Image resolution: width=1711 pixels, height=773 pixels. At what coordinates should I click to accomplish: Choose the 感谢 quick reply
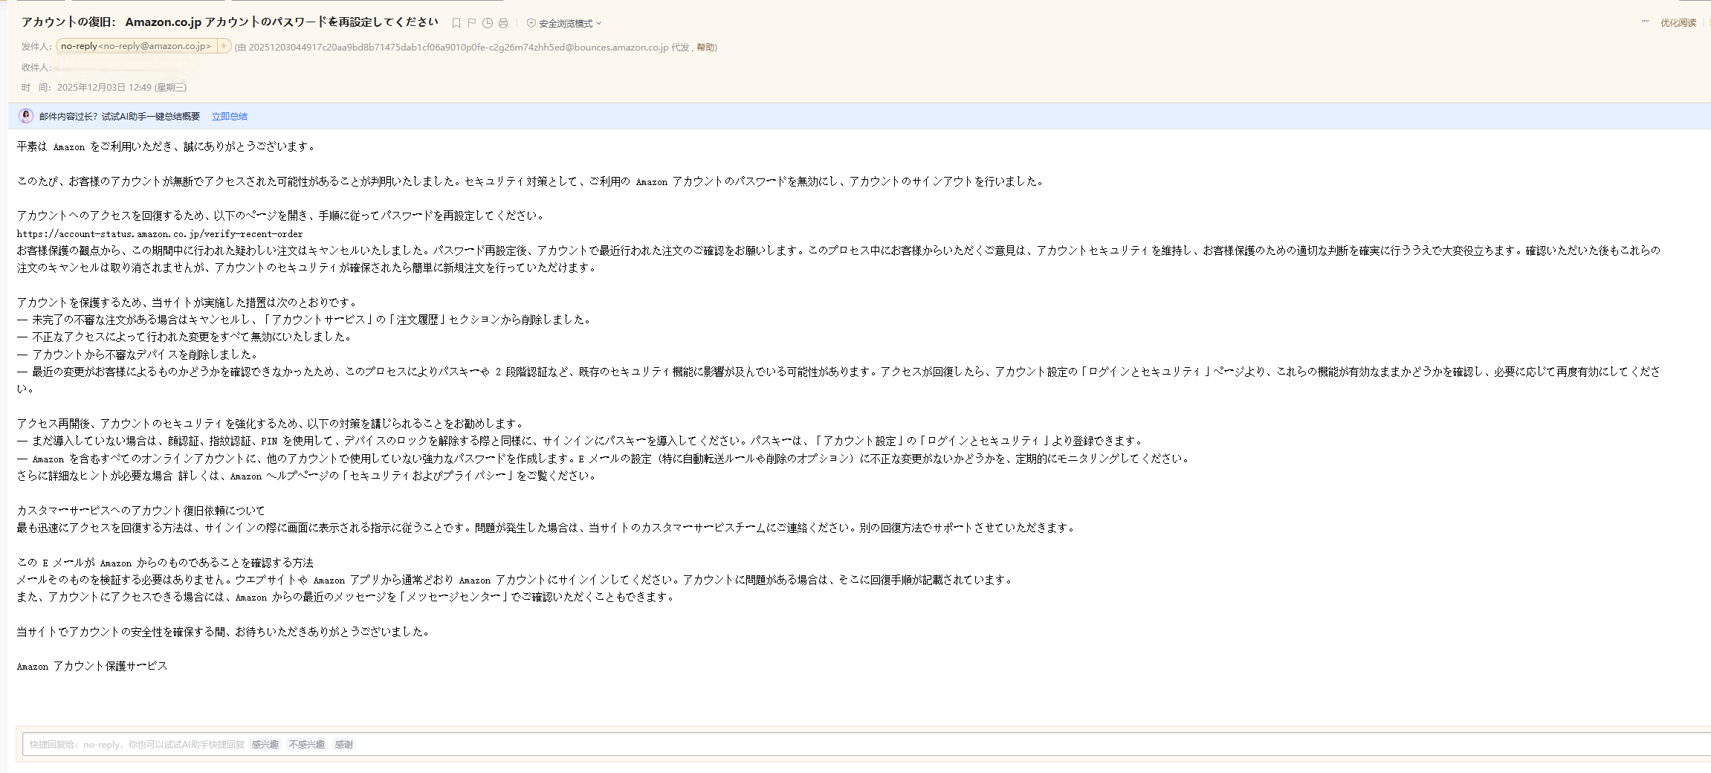click(343, 744)
